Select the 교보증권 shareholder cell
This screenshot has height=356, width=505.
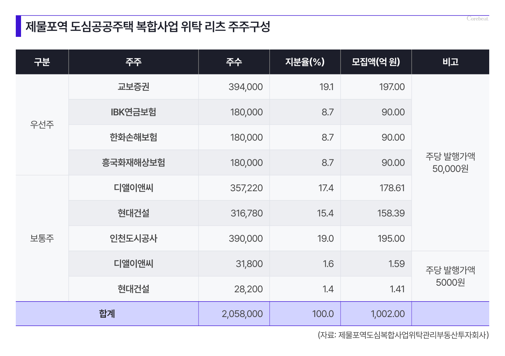[133, 87]
